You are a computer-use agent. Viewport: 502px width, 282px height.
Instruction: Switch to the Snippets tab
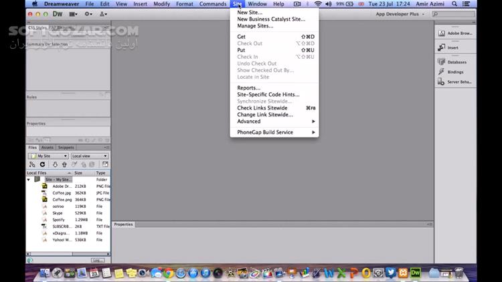66,148
